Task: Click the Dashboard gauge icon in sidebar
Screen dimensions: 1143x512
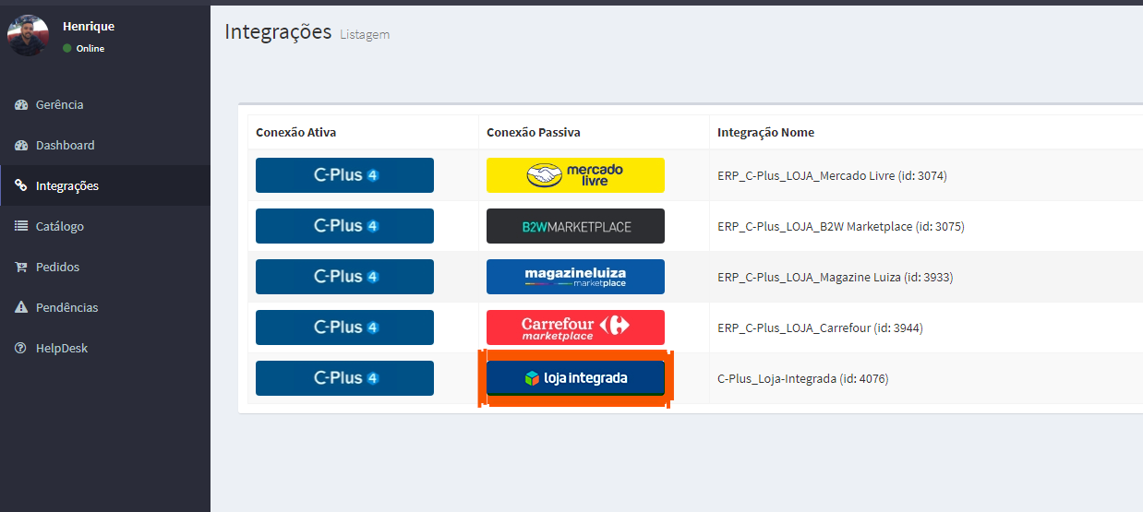Action: click(x=21, y=146)
